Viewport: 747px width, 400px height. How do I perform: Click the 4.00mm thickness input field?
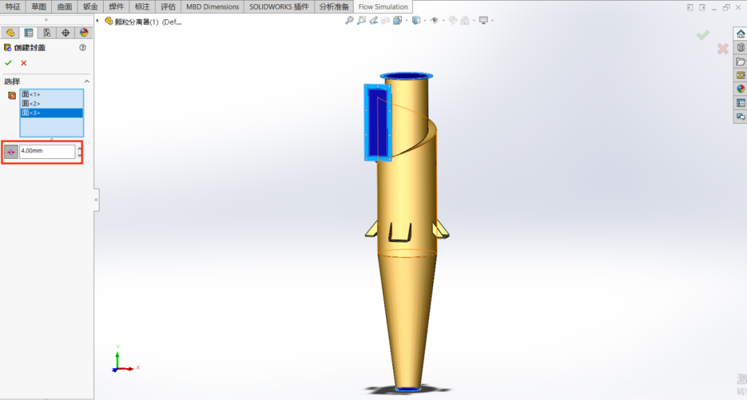[47, 151]
